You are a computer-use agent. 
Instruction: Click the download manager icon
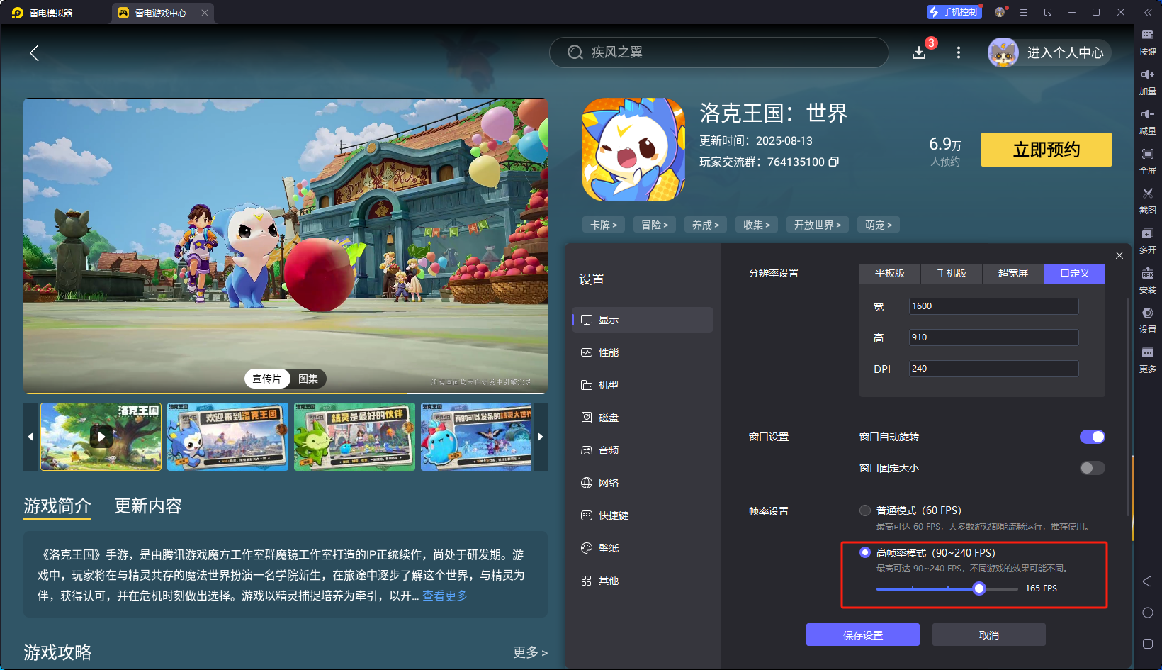coord(919,53)
